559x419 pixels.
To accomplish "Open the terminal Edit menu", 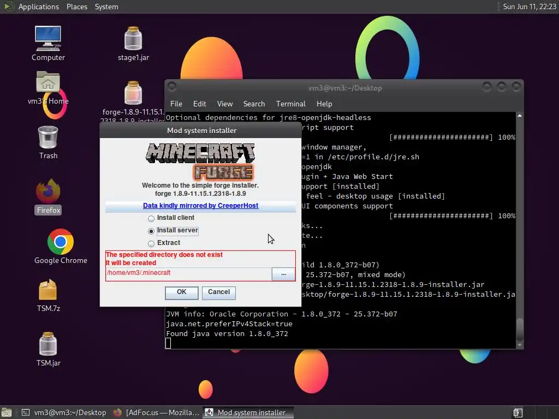I will point(200,104).
